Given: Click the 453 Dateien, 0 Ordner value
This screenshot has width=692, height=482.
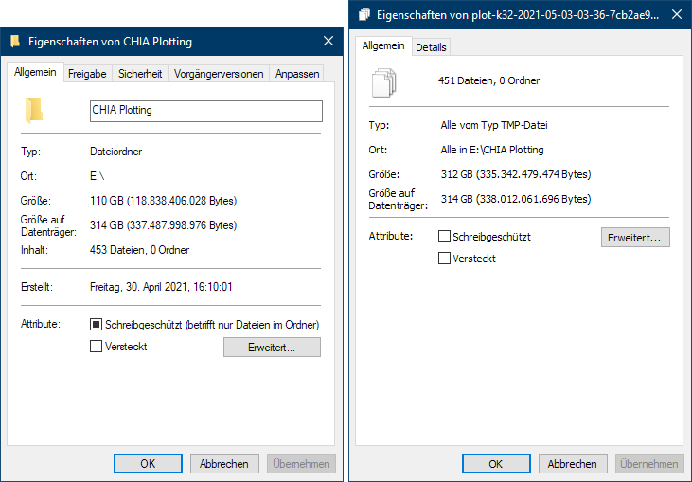Looking at the screenshot, I should (x=139, y=250).
